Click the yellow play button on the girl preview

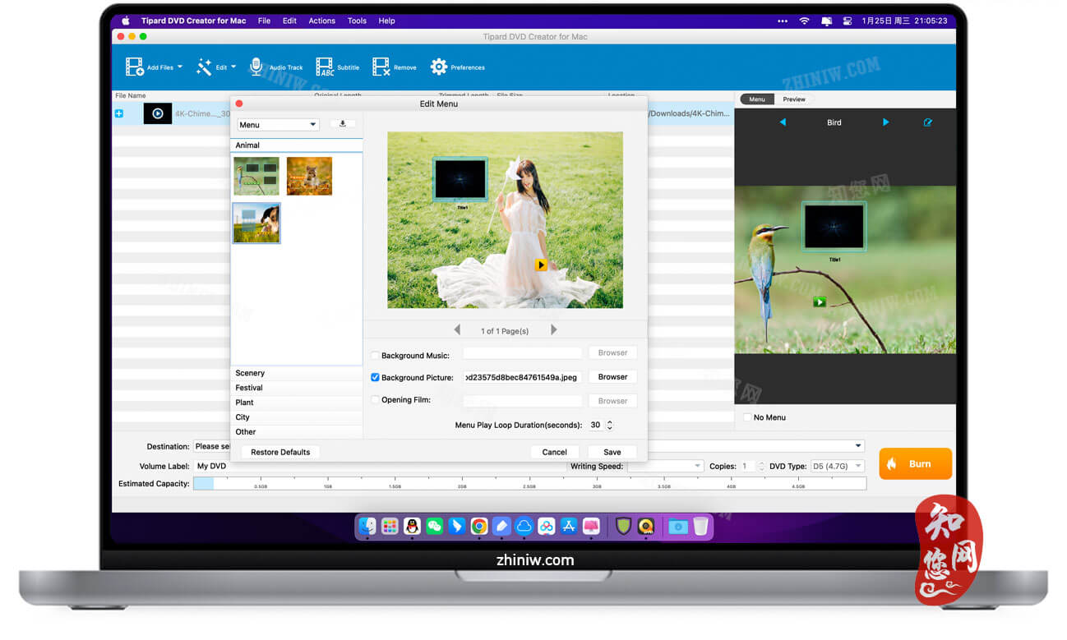click(540, 265)
